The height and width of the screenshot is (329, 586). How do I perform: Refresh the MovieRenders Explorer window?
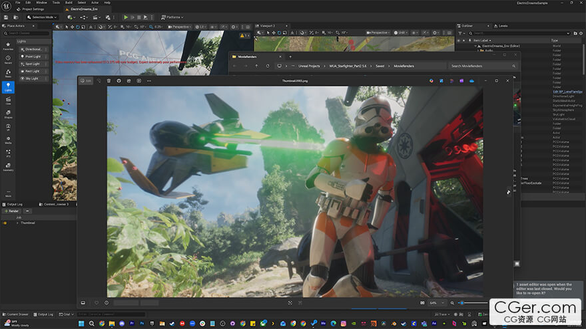click(x=268, y=66)
